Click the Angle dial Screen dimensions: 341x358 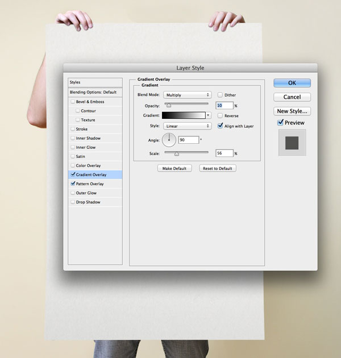point(169,140)
